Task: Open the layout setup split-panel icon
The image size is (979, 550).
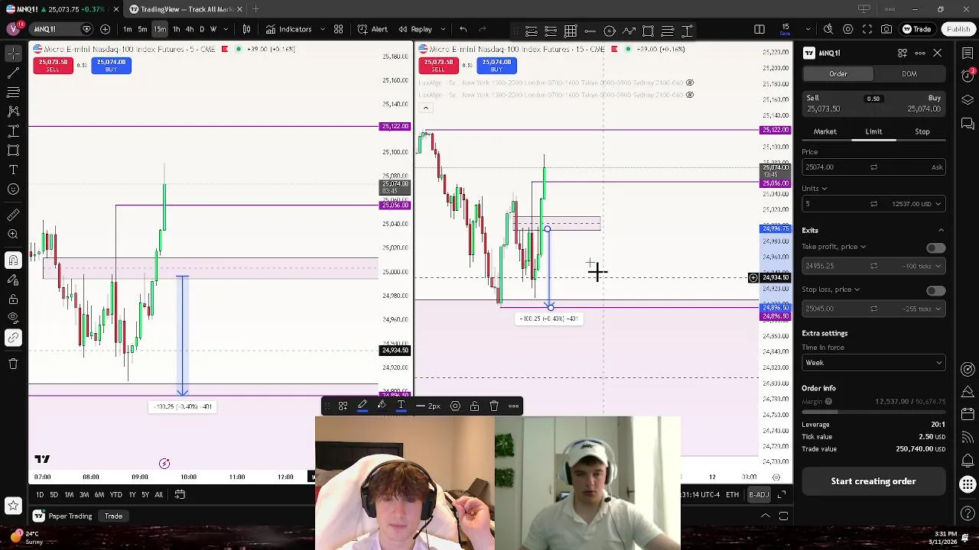Action: [x=759, y=29]
